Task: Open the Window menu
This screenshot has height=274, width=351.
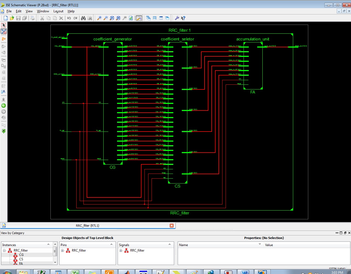Action: (x=43, y=11)
